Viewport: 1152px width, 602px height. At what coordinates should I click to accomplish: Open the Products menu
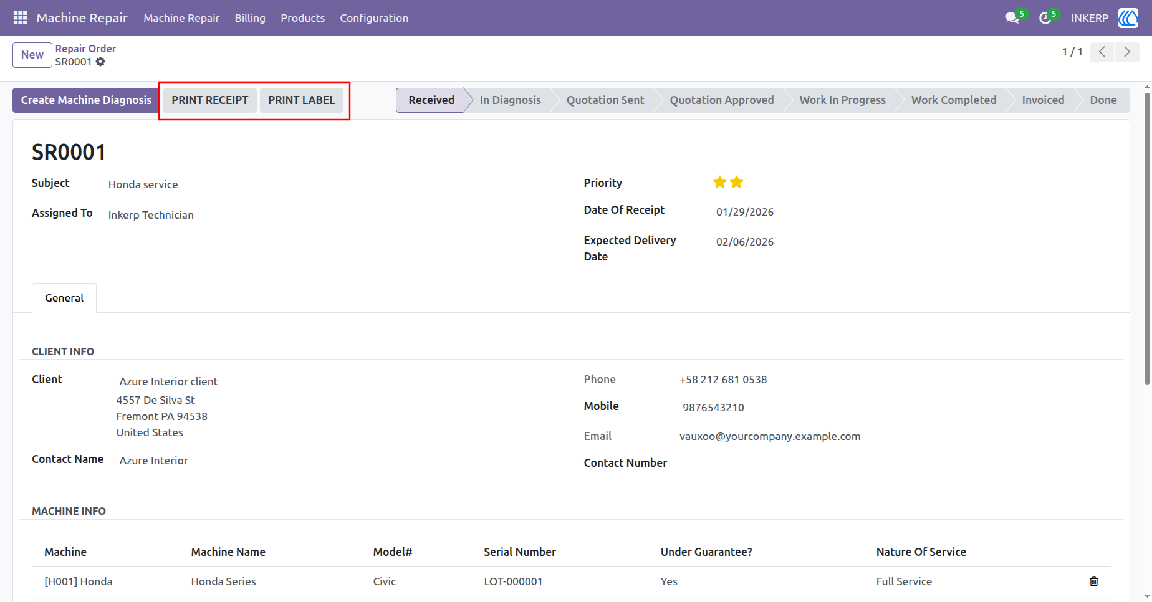(x=302, y=18)
